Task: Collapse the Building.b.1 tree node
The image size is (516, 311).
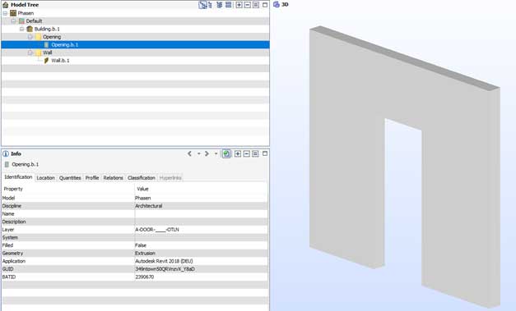Action: click(21, 29)
